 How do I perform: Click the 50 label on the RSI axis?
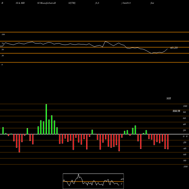coord(3,50)
